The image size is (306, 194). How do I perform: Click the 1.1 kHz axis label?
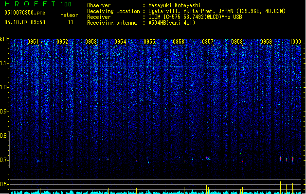point(4,63)
